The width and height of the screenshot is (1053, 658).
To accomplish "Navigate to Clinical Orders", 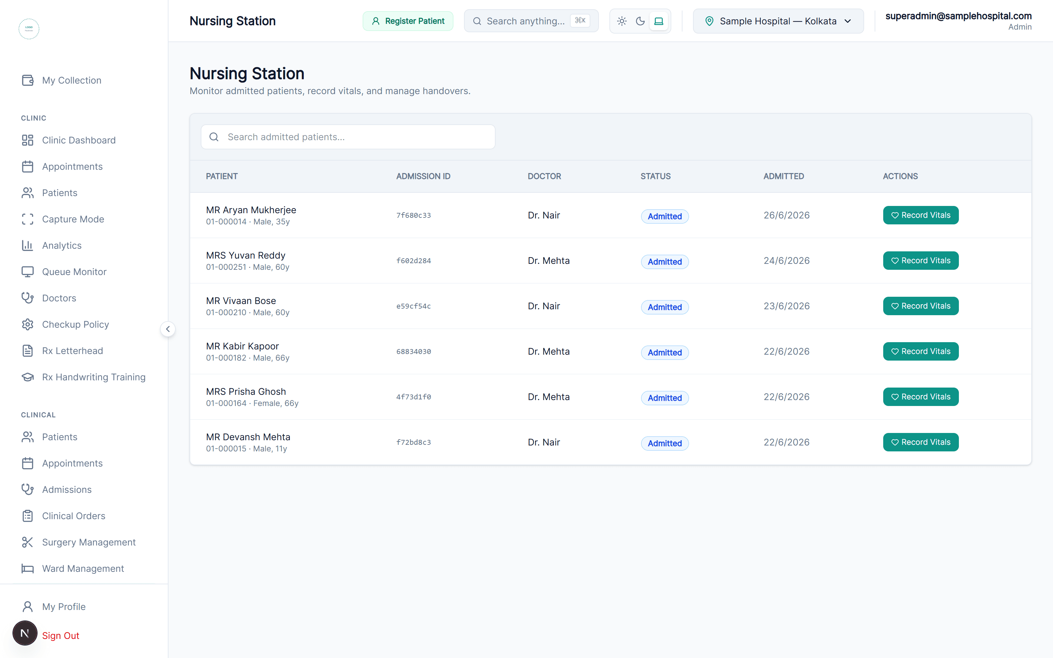I will 84,516.
